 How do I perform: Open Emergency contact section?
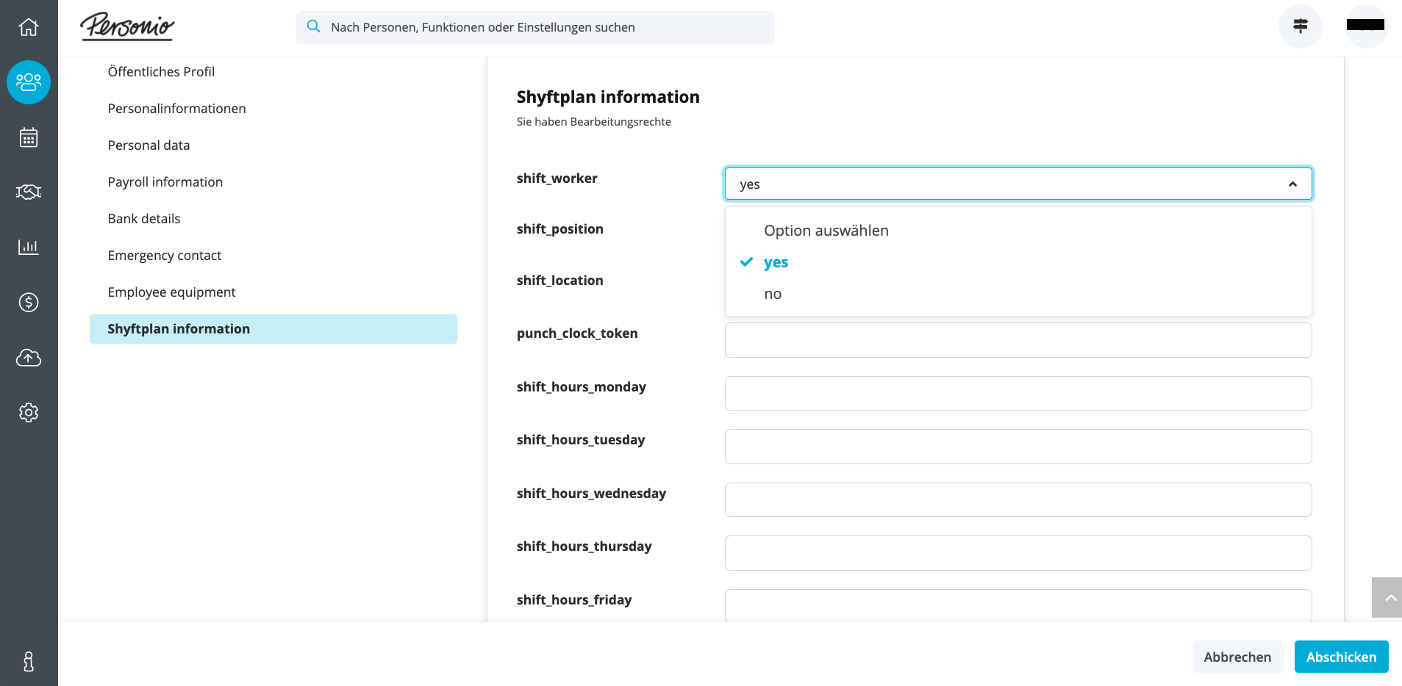click(x=164, y=256)
